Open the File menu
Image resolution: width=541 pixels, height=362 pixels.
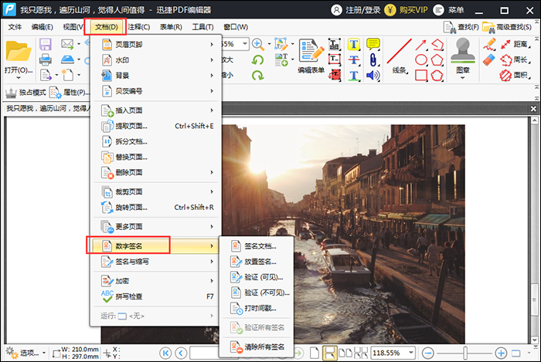tap(15, 27)
